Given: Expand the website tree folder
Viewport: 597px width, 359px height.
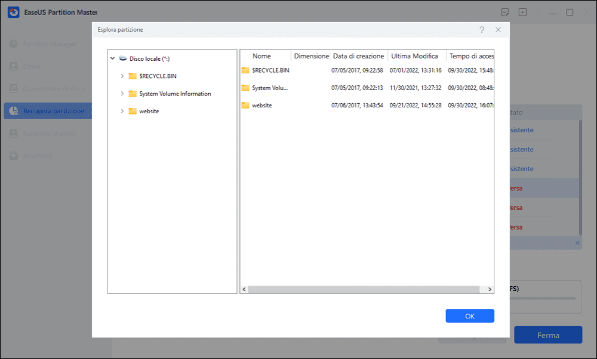Looking at the screenshot, I should coord(122,111).
